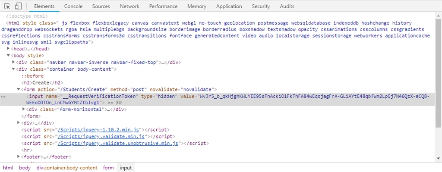Open the jquery-1.10.2.min.js script link

[98, 130]
